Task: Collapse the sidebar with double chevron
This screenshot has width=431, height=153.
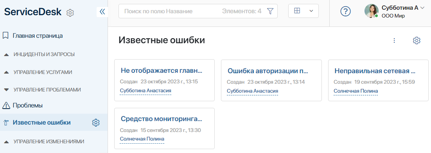Action: tap(102, 12)
